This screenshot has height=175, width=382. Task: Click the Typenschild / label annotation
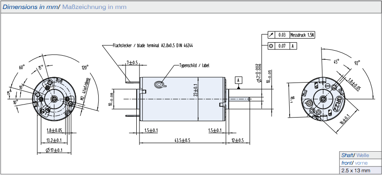tap(195, 66)
